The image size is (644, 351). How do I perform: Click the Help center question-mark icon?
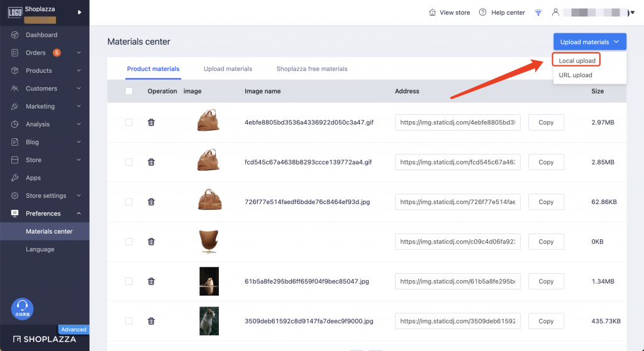(482, 13)
